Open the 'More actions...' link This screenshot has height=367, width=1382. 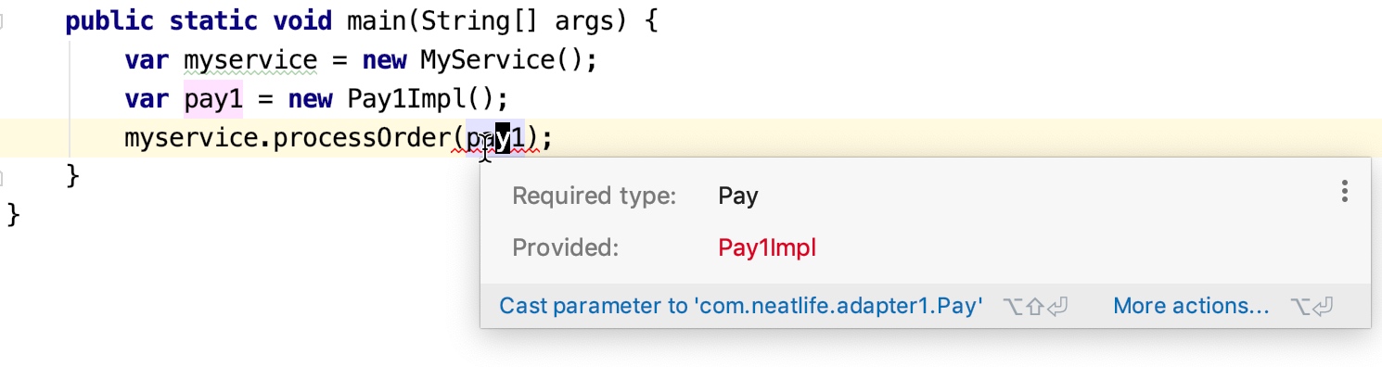pyautogui.click(x=1191, y=306)
